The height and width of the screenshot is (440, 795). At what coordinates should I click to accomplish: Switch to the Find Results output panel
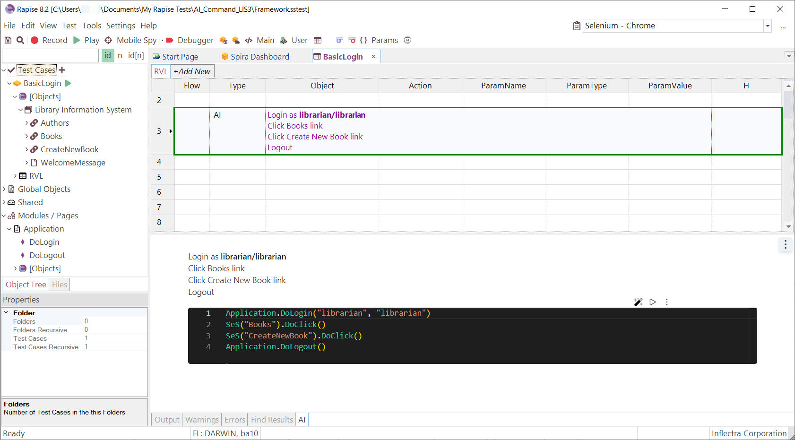tap(272, 419)
